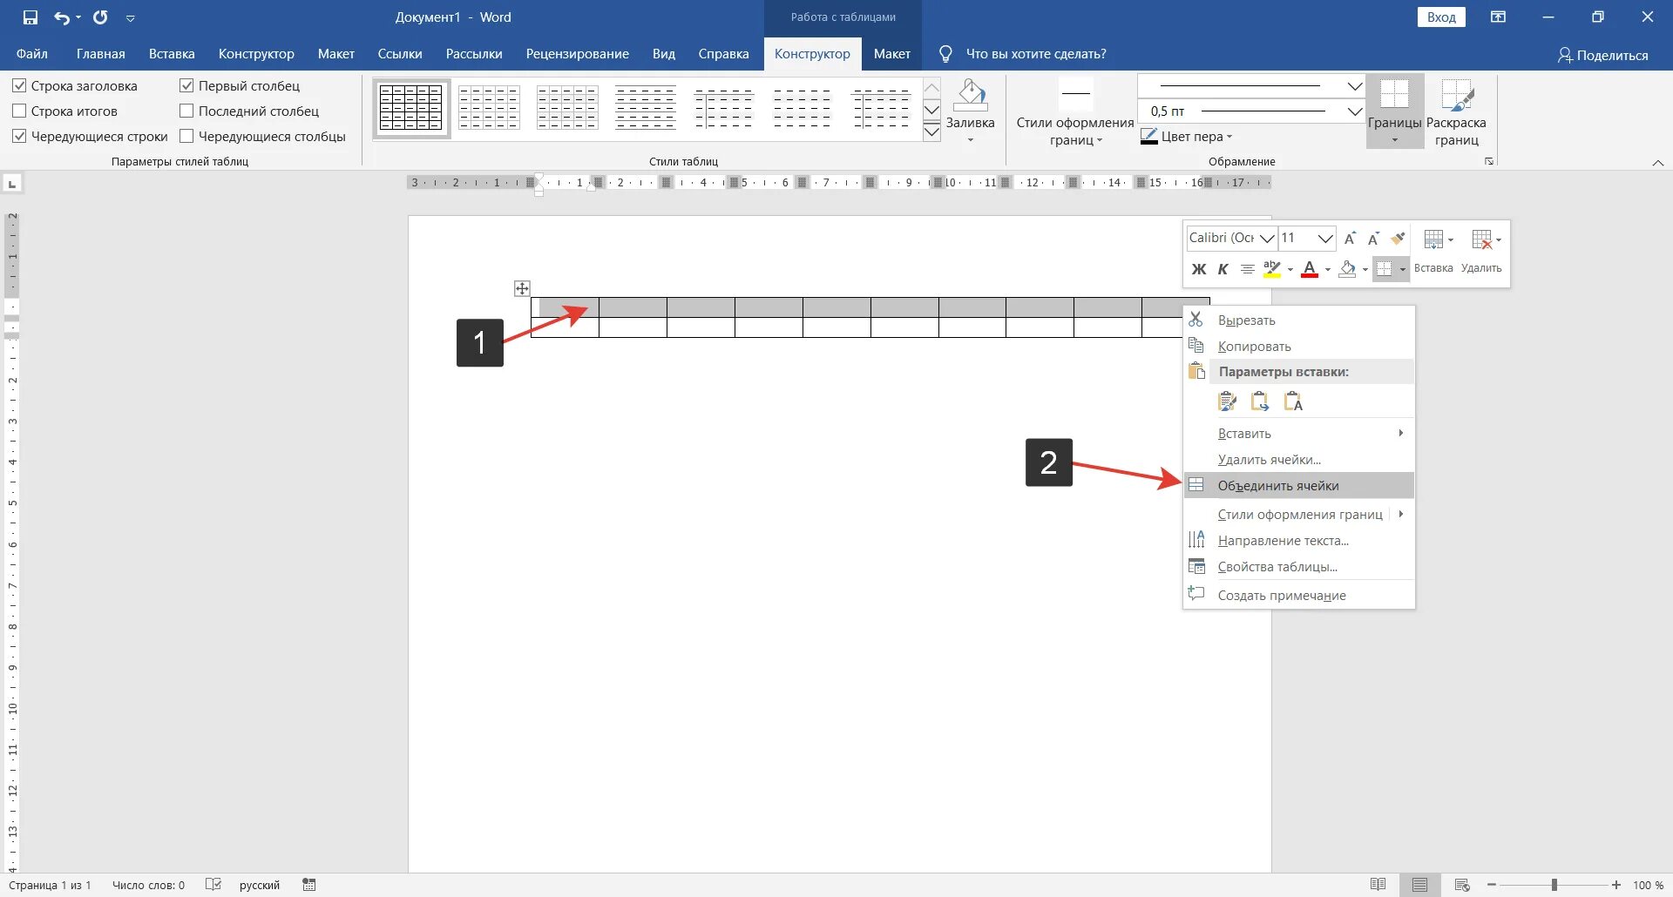The width and height of the screenshot is (1673, 897).
Task: Choose Удалить ячейки from context menu
Action: (x=1298, y=460)
